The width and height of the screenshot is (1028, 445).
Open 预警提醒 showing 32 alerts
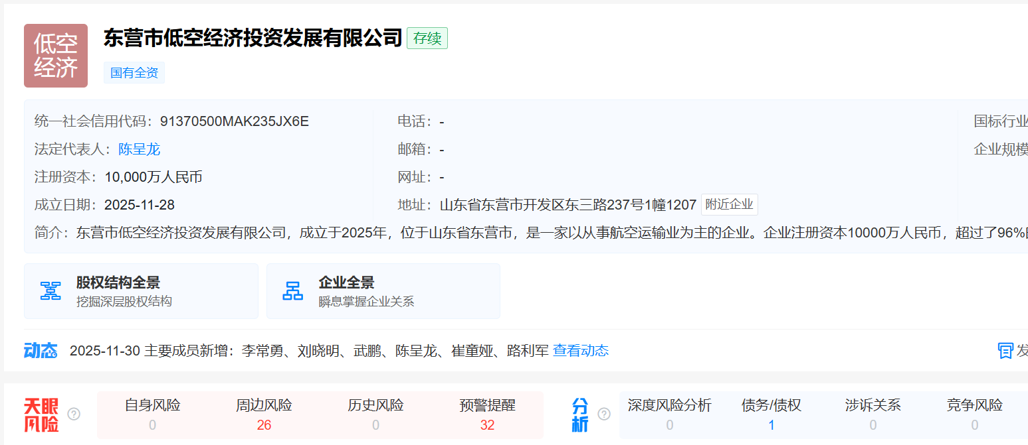[x=487, y=414]
